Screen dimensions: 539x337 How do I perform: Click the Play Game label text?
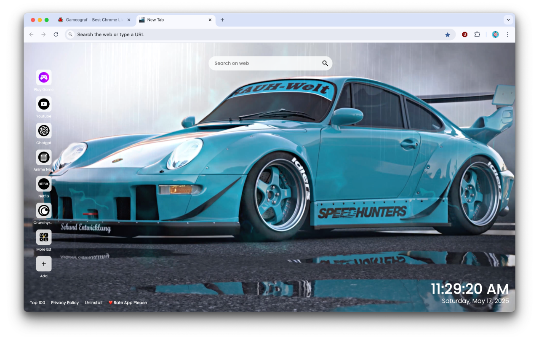point(44,90)
